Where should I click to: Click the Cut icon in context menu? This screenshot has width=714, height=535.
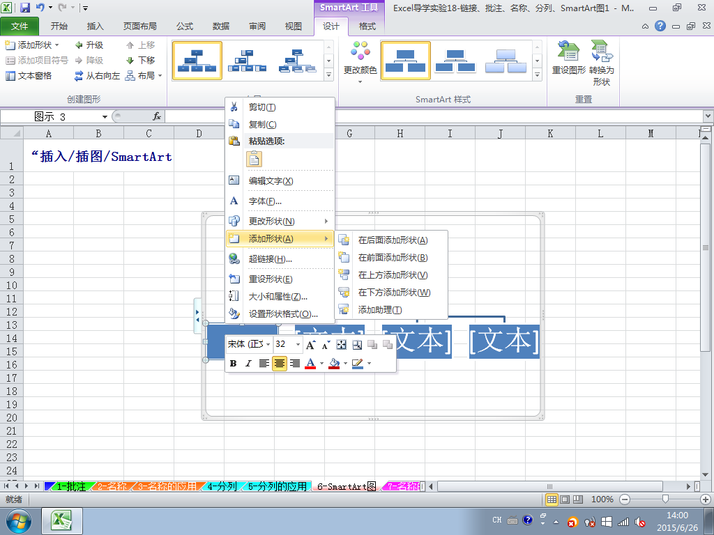pos(234,107)
